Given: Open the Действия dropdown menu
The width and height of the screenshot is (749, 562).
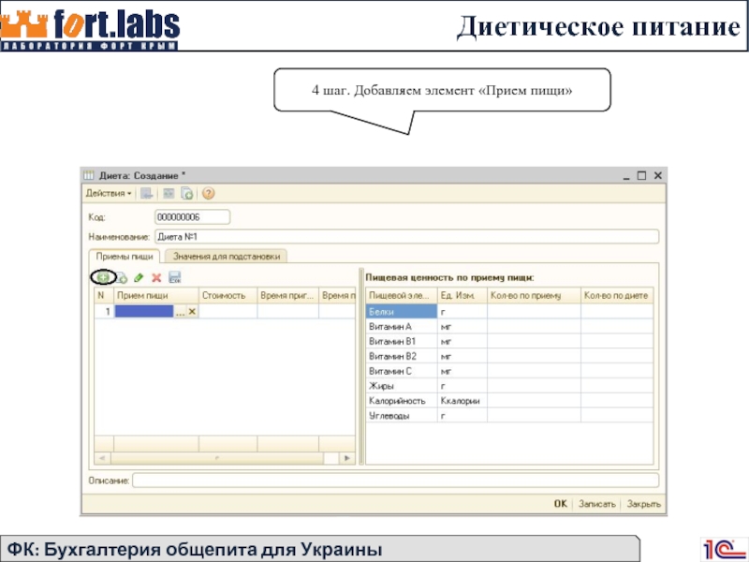Looking at the screenshot, I should [x=109, y=194].
